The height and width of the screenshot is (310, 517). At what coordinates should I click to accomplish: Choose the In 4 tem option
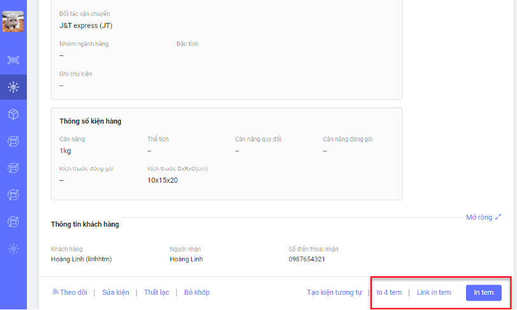tap(389, 292)
